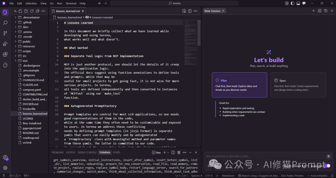
Task: Click Spaces: 4 indentation setting
Action: coord(197,176)
